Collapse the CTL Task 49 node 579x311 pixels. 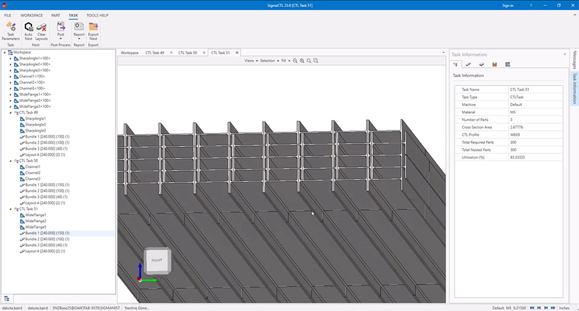pos(10,112)
